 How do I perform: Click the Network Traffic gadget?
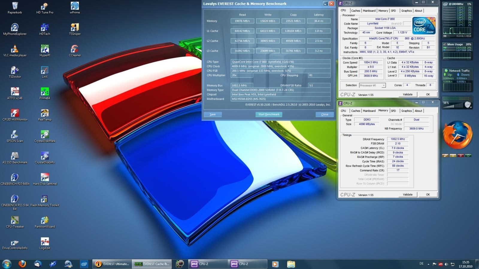click(457, 80)
